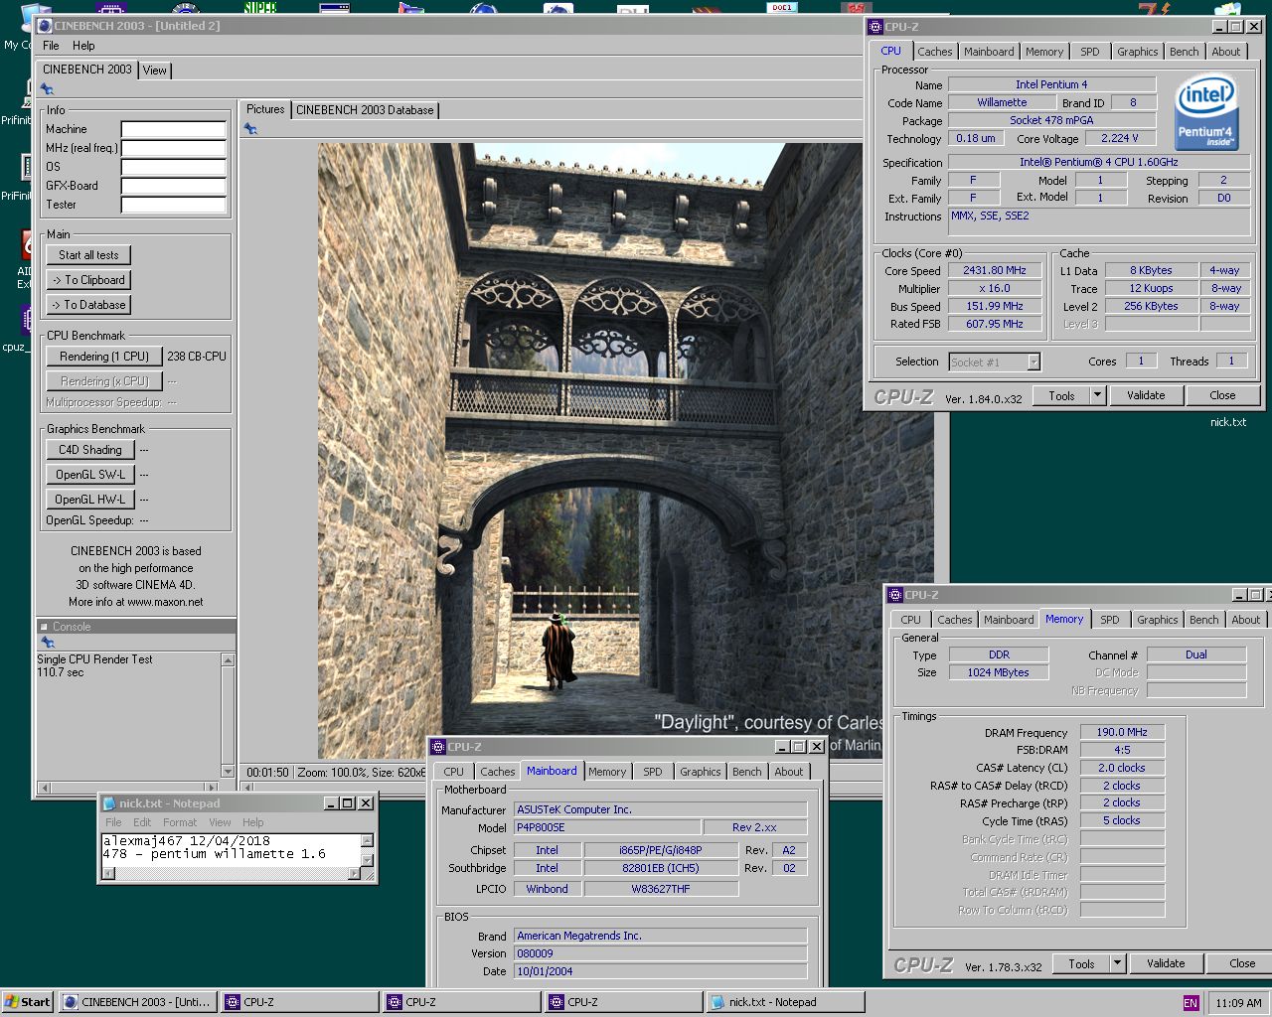The width and height of the screenshot is (1272, 1017).
Task: Click the MHz (real freq.) input field
Action: pyautogui.click(x=174, y=148)
